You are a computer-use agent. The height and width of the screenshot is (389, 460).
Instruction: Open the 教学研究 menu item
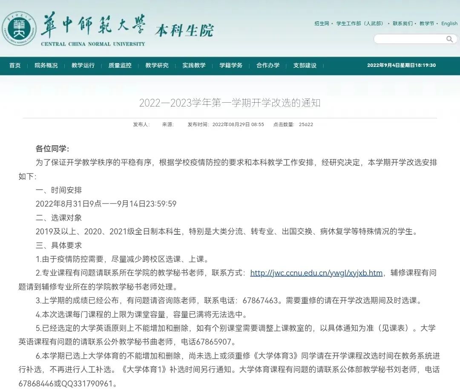[x=157, y=66]
